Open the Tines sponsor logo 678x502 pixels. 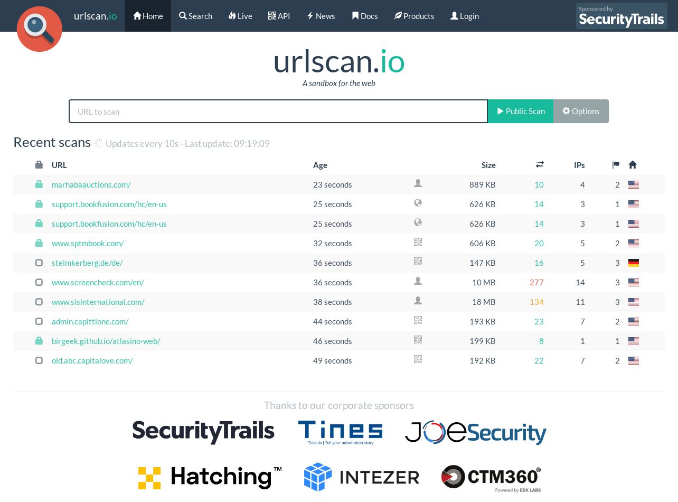click(x=340, y=432)
